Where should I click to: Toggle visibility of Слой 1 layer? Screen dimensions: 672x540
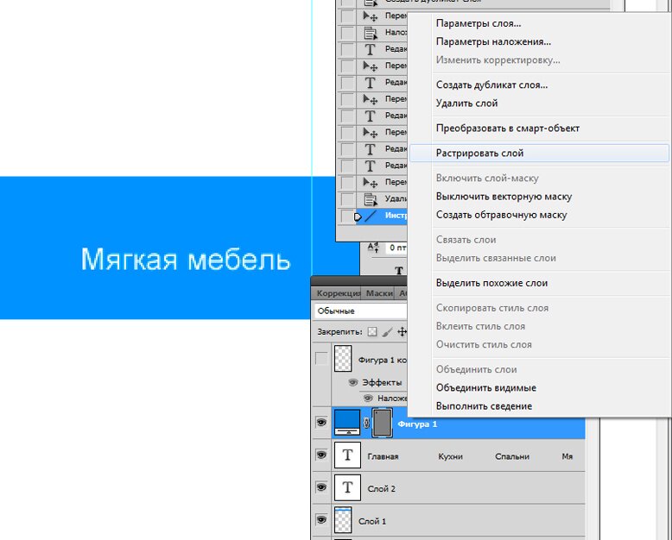coord(321,520)
